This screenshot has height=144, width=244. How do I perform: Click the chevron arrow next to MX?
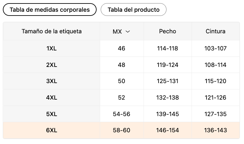tap(128, 31)
